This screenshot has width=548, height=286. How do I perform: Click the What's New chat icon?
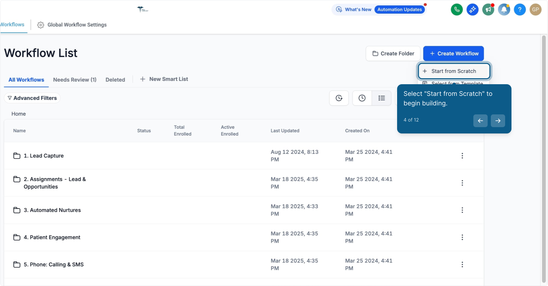(339, 10)
